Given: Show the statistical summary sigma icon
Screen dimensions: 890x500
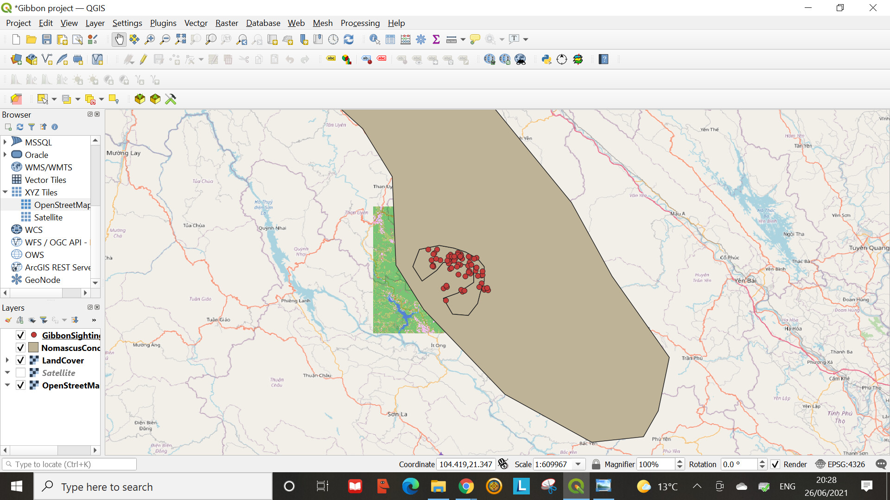Looking at the screenshot, I should tap(436, 40).
